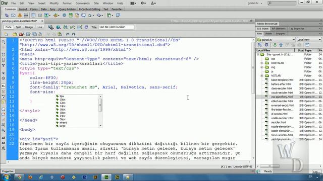Click Connect to Remote Server in the Files panel
Viewport: 323px width, 181px height.
259,45
